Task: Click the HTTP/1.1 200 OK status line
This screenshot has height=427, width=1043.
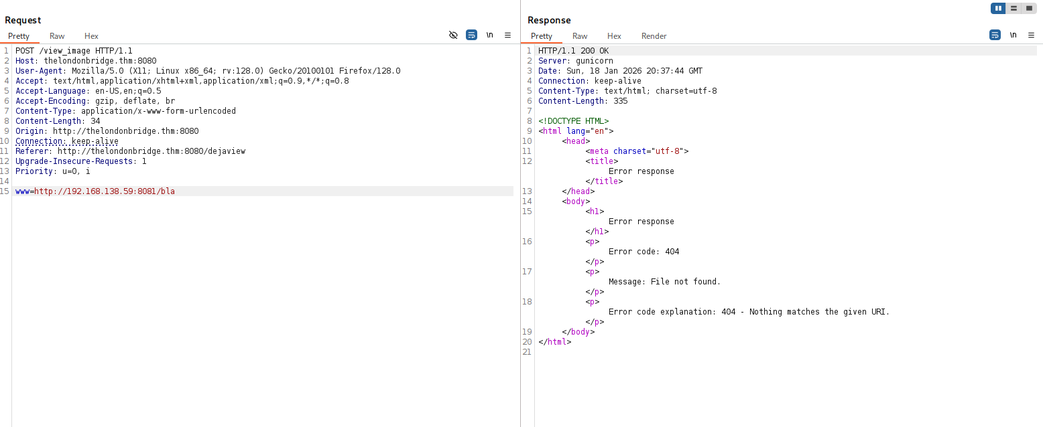Action: tap(573, 51)
